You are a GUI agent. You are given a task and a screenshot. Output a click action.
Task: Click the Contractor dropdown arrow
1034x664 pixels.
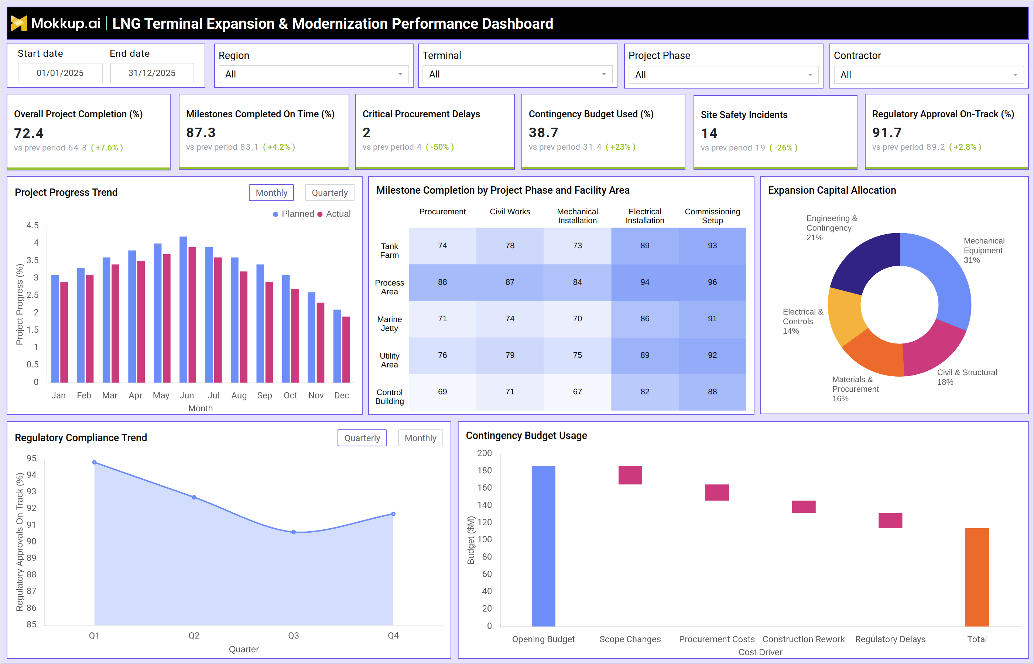coord(1016,75)
